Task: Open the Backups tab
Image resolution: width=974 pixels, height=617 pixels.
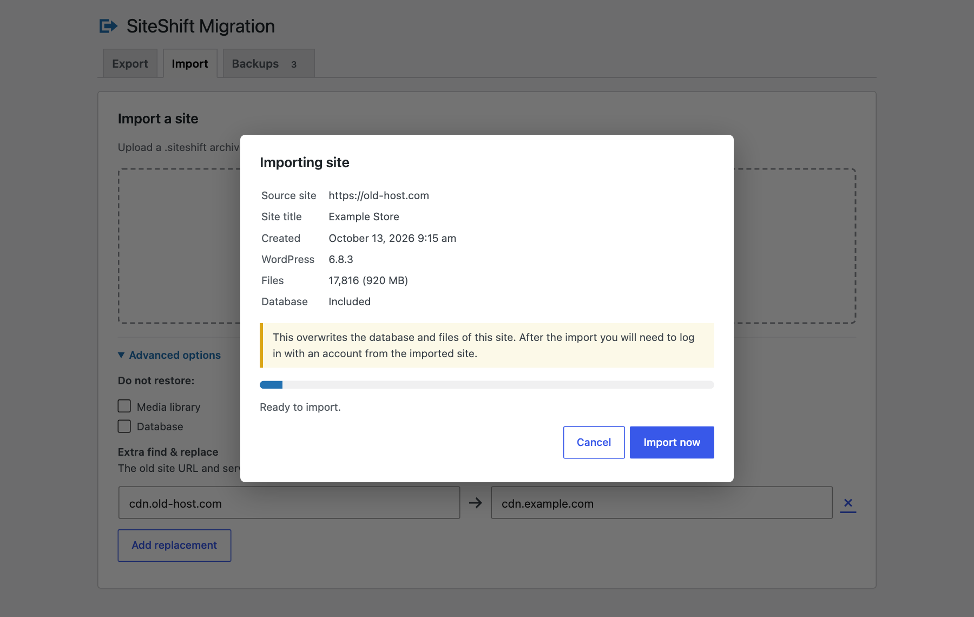Action: click(x=268, y=63)
